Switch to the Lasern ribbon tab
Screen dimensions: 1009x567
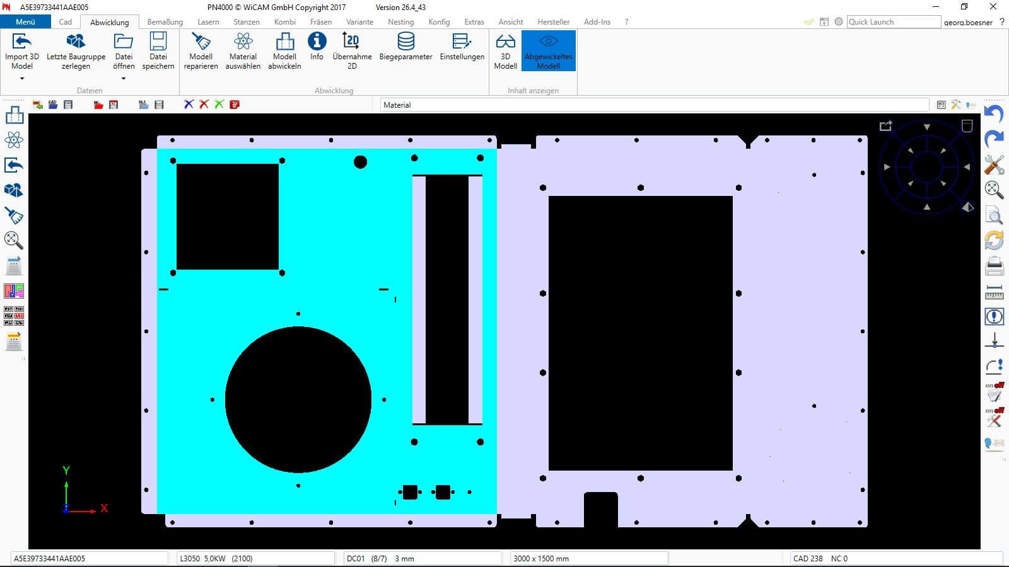click(x=208, y=22)
